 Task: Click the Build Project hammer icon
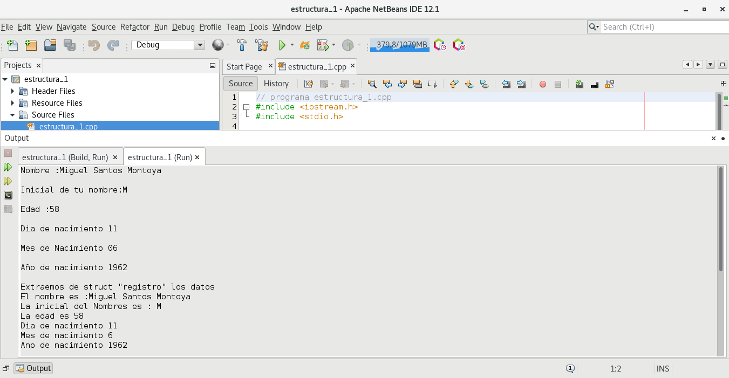coord(242,45)
